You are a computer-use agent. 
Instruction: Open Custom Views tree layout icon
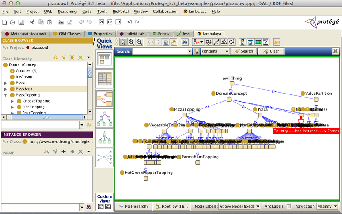click(x=108, y=206)
